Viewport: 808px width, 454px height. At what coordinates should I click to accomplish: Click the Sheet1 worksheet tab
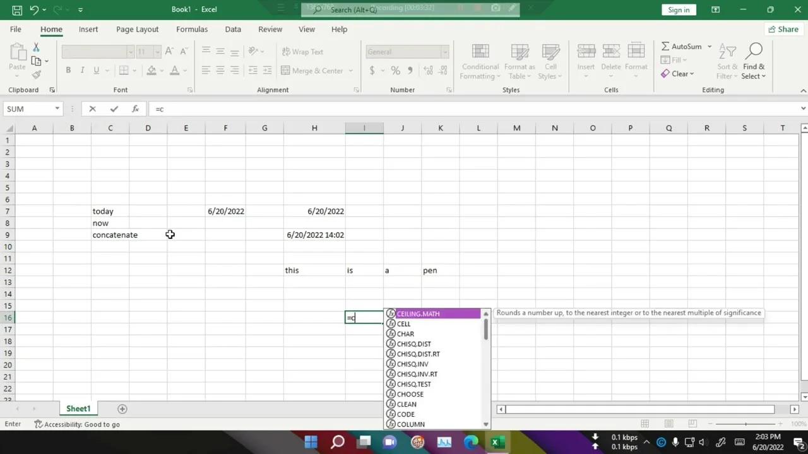(78, 409)
